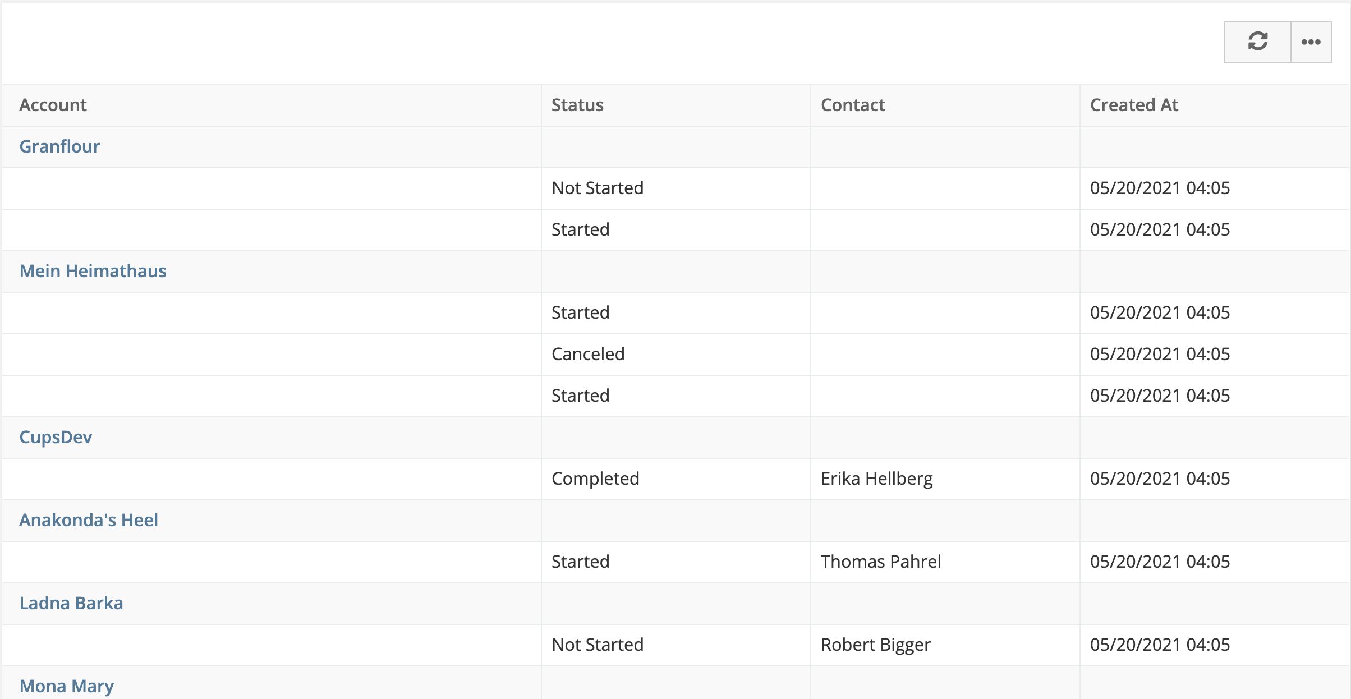
Task: Click the refresh grid icon
Action: click(1258, 42)
